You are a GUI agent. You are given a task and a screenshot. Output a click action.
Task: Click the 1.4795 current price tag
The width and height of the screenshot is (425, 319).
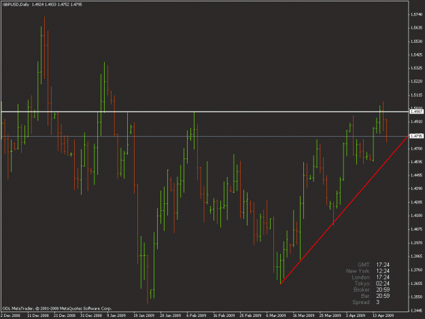point(416,136)
